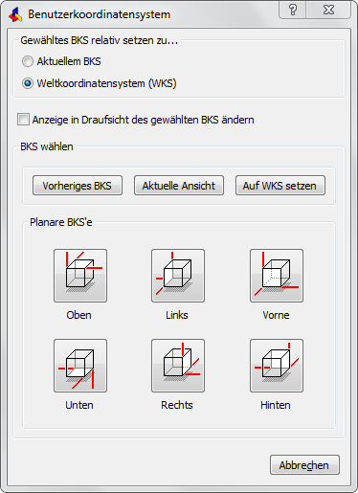Enable the Anzeige in Draufsicht ändern checkbox
The image size is (358, 493).
point(23,120)
